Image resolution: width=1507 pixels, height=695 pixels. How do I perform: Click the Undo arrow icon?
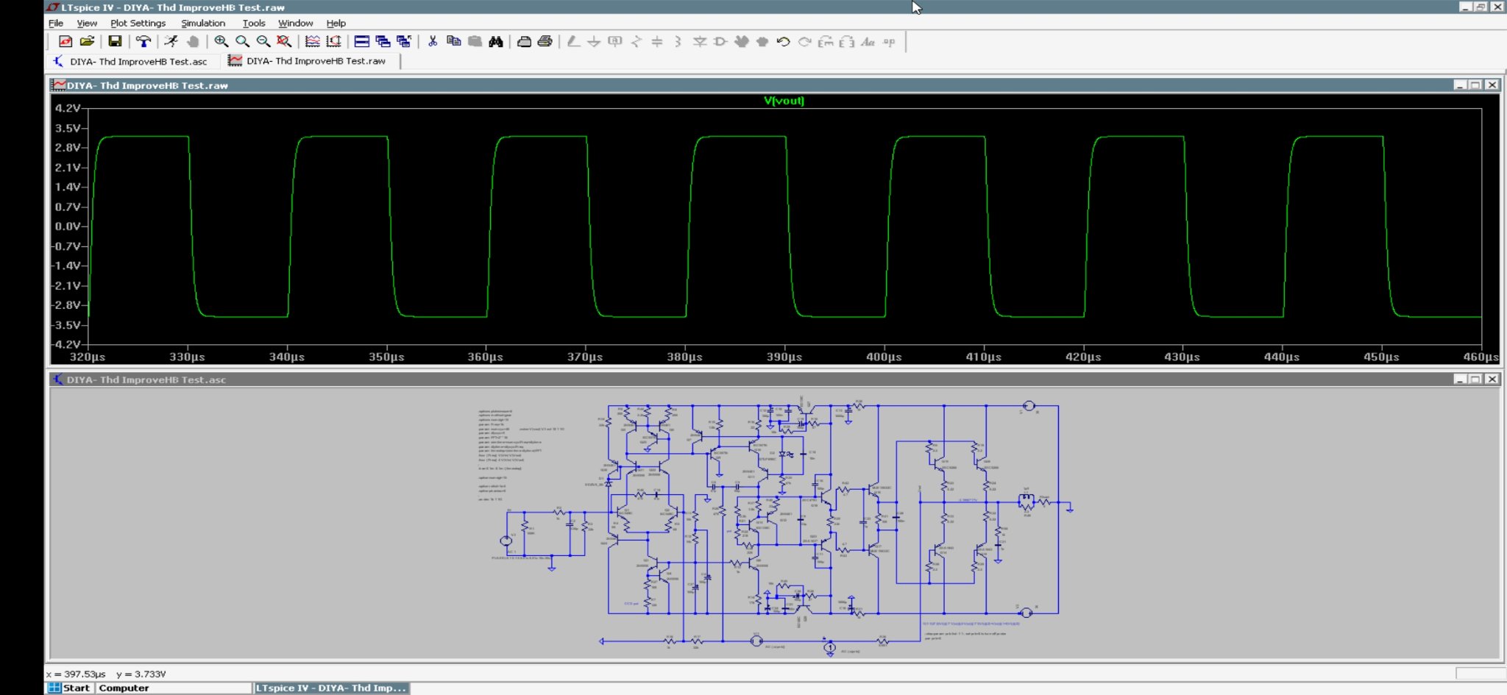[784, 42]
